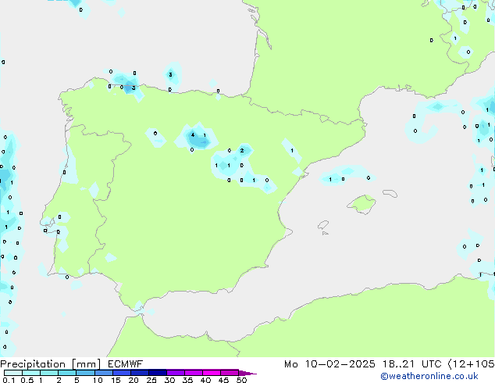Click the "5" legend scale label
The height and width of the screenshot is (383, 495).
click(77, 380)
